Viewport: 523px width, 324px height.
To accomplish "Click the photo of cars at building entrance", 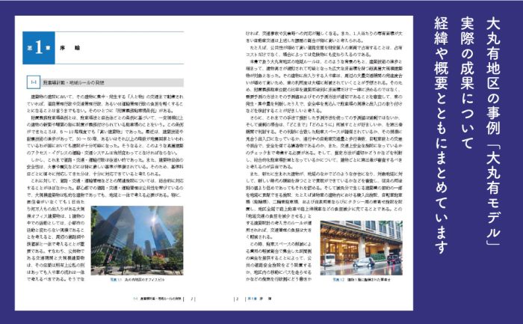I will [361, 248].
